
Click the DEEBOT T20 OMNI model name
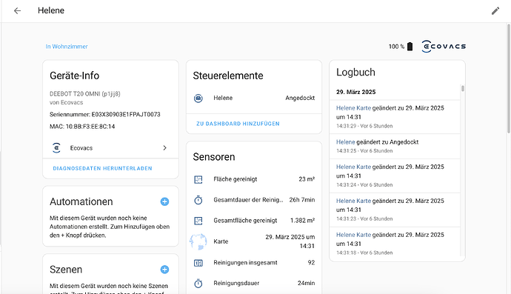[x=85, y=94]
